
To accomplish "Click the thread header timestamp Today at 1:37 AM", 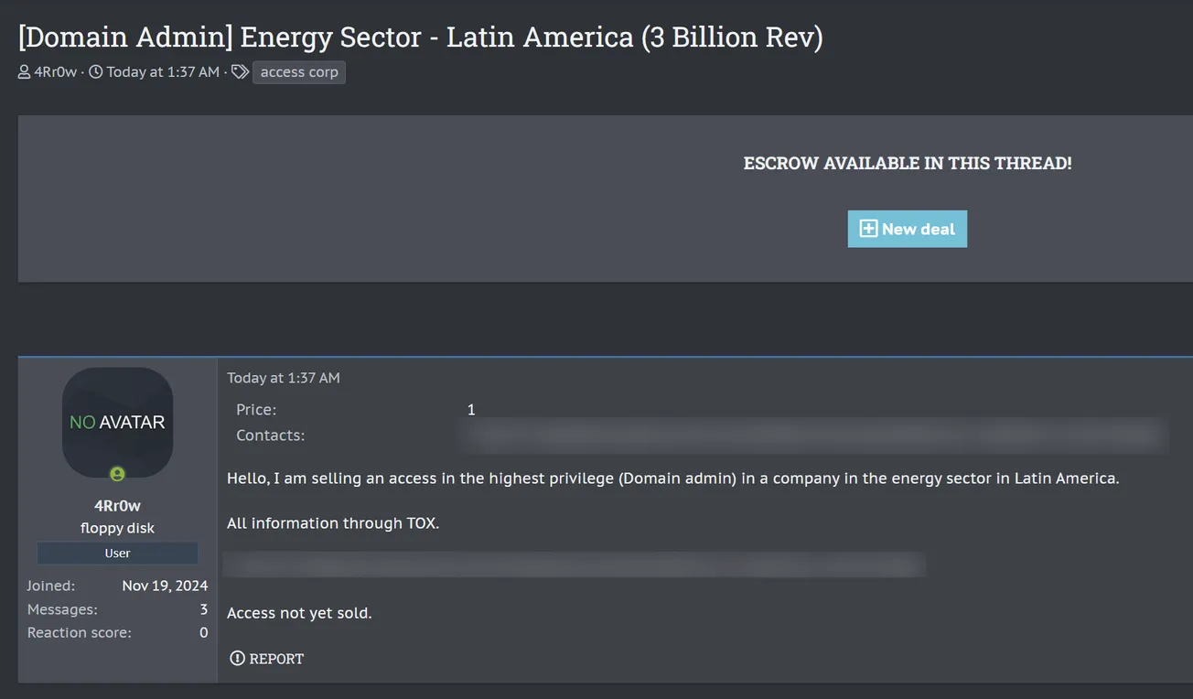I will [163, 72].
